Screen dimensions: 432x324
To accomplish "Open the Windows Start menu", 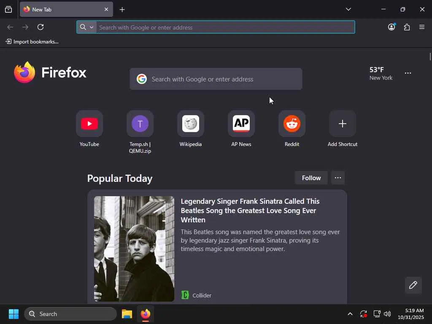I will point(13,314).
